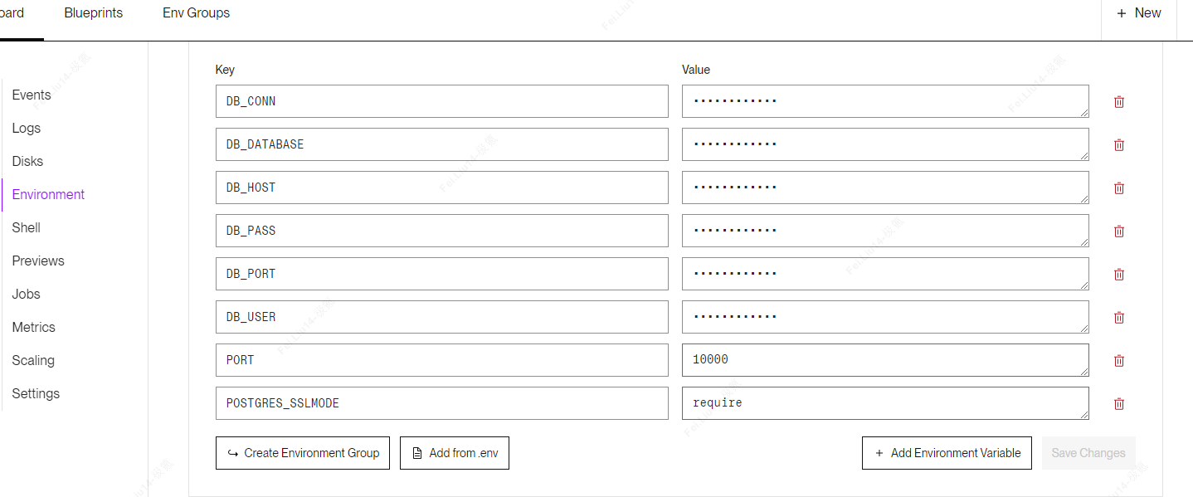Remove DB_USER using its trash icon

(x=1119, y=317)
